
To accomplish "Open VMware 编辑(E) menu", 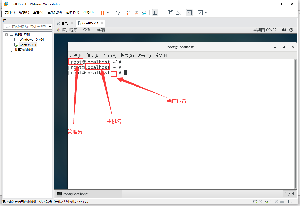I will (x=24, y=12).
